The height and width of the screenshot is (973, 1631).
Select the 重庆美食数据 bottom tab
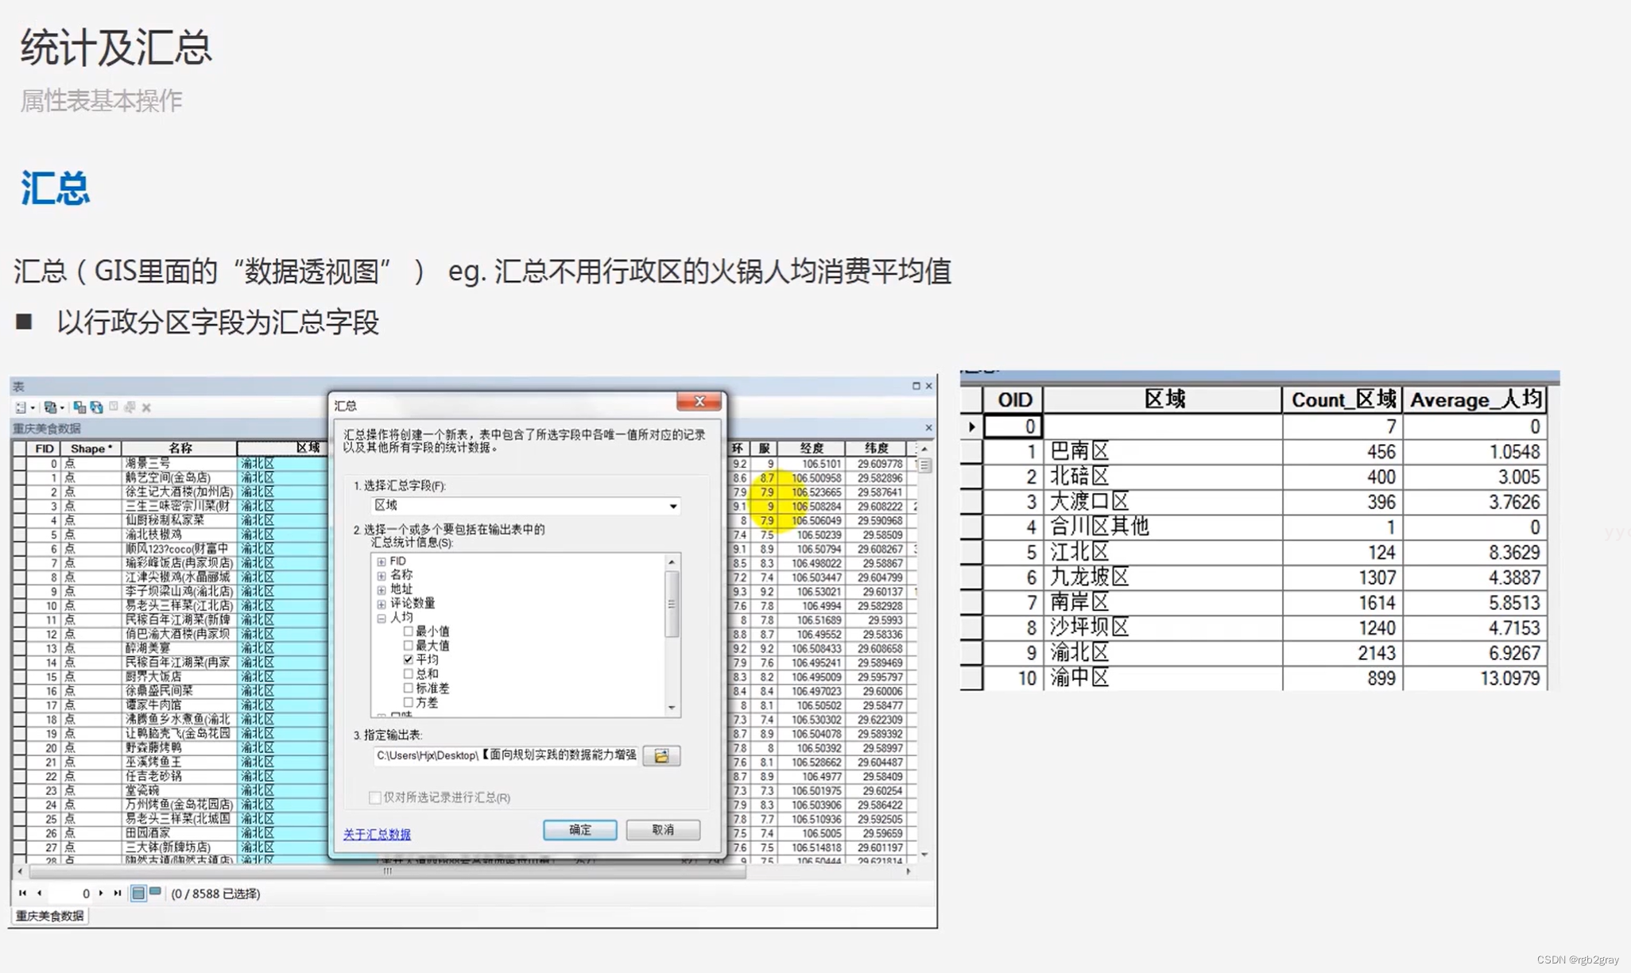[49, 916]
